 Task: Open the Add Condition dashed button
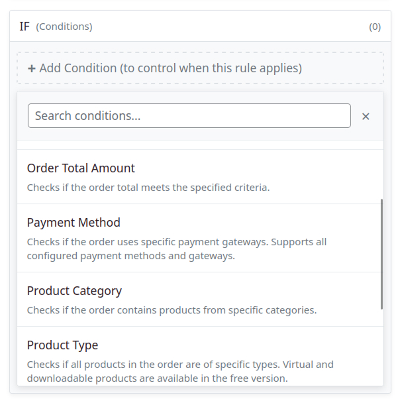point(200,68)
